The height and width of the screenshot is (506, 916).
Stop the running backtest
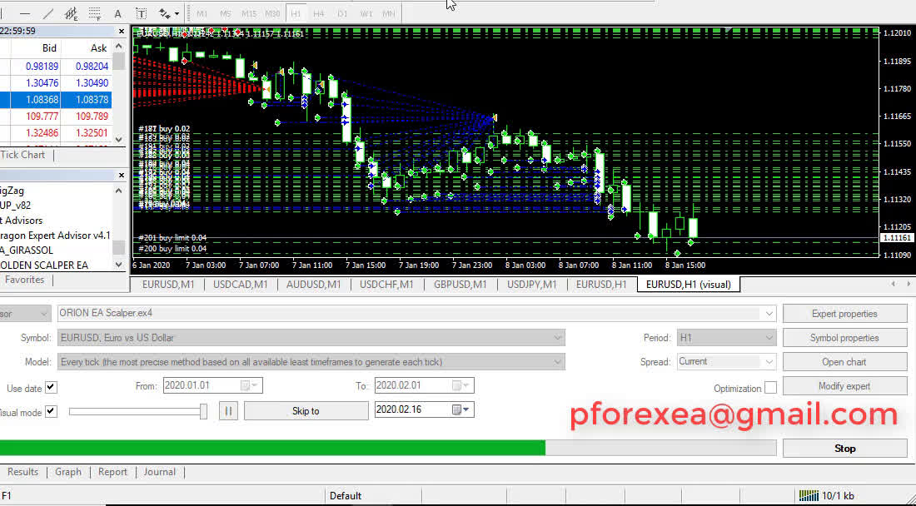point(844,448)
